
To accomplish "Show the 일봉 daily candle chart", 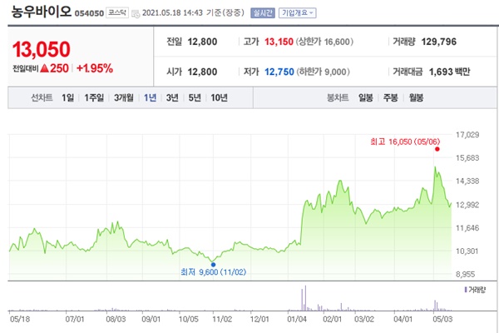I will pos(366,97).
